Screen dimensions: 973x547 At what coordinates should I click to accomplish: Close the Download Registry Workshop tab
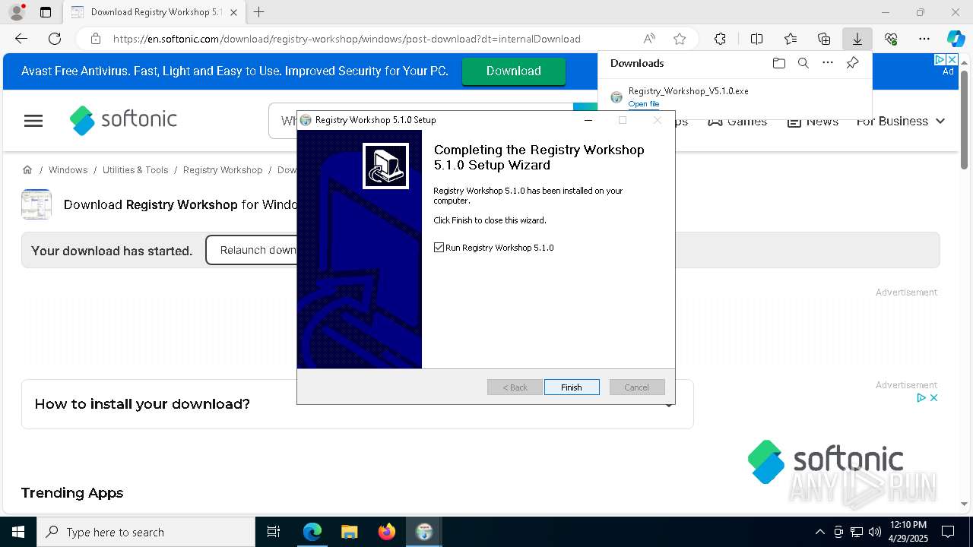tap(233, 12)
